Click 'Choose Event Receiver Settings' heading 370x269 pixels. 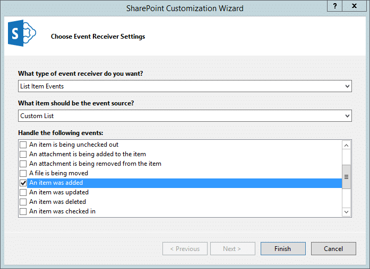98,37
